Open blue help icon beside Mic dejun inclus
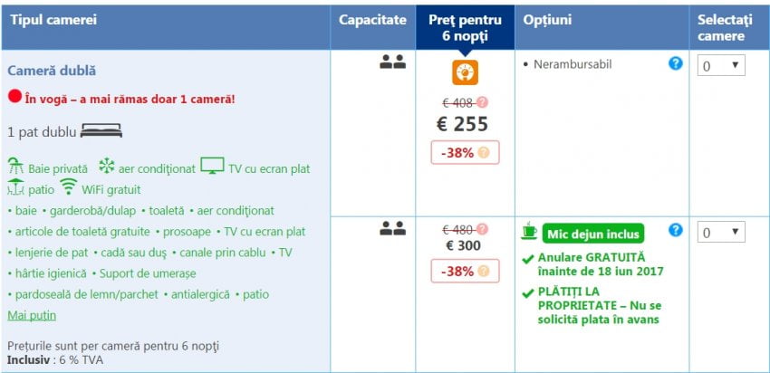Image resolution: width=770 pixels, height=373 pixels. tap(675, 230)
